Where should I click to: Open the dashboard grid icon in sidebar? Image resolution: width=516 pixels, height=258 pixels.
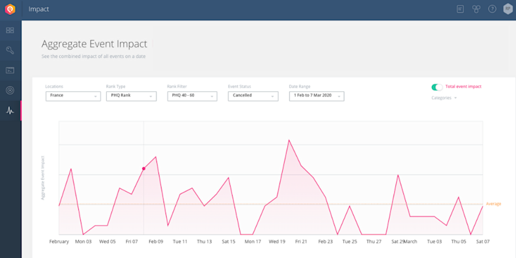click(10, 30)
